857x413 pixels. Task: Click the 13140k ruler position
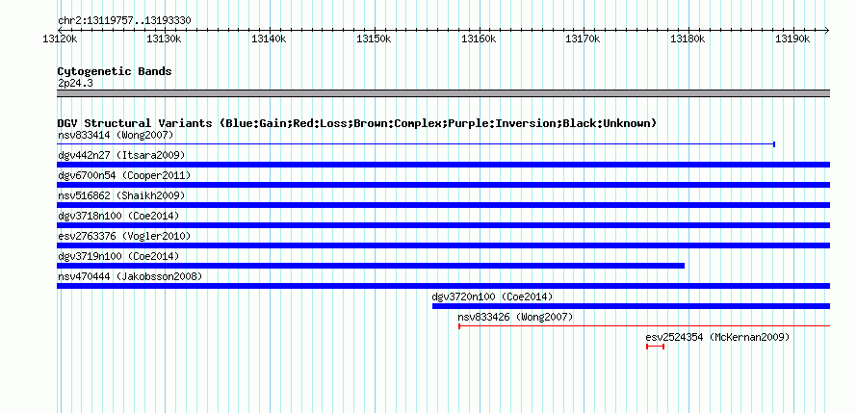(x=269, y=39)
